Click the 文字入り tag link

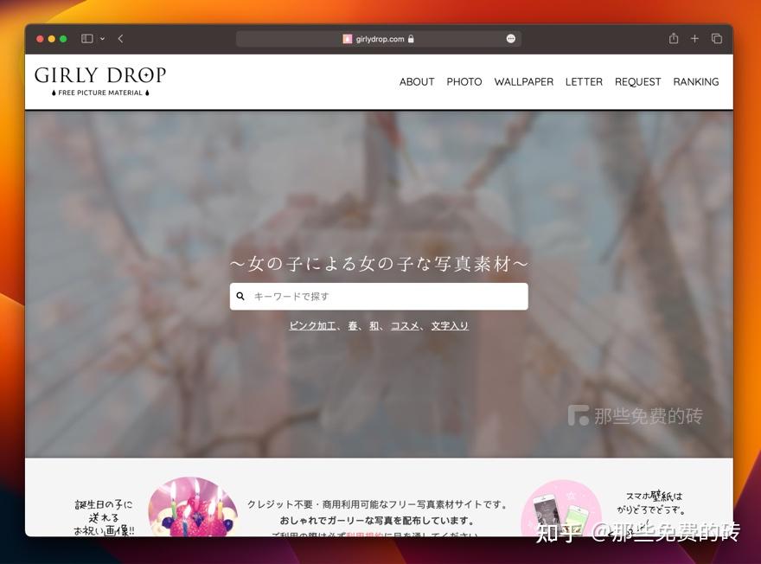click(x=450, y=325)
